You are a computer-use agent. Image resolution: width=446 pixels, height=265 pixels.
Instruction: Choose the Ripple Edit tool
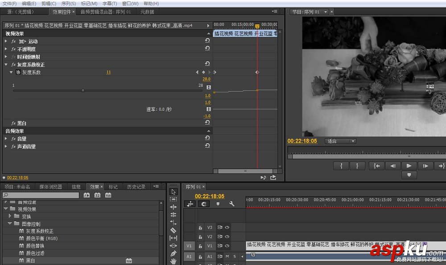(x=173, y=207)
